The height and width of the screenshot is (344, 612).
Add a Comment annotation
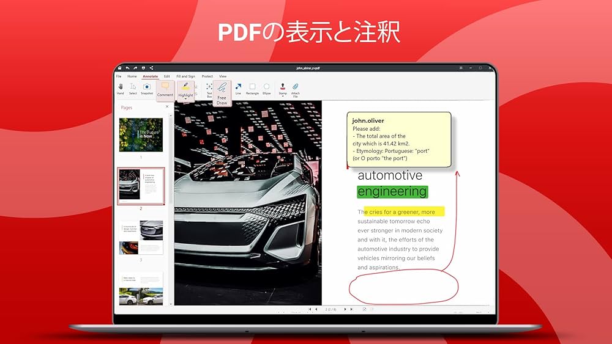coord(165,90)
